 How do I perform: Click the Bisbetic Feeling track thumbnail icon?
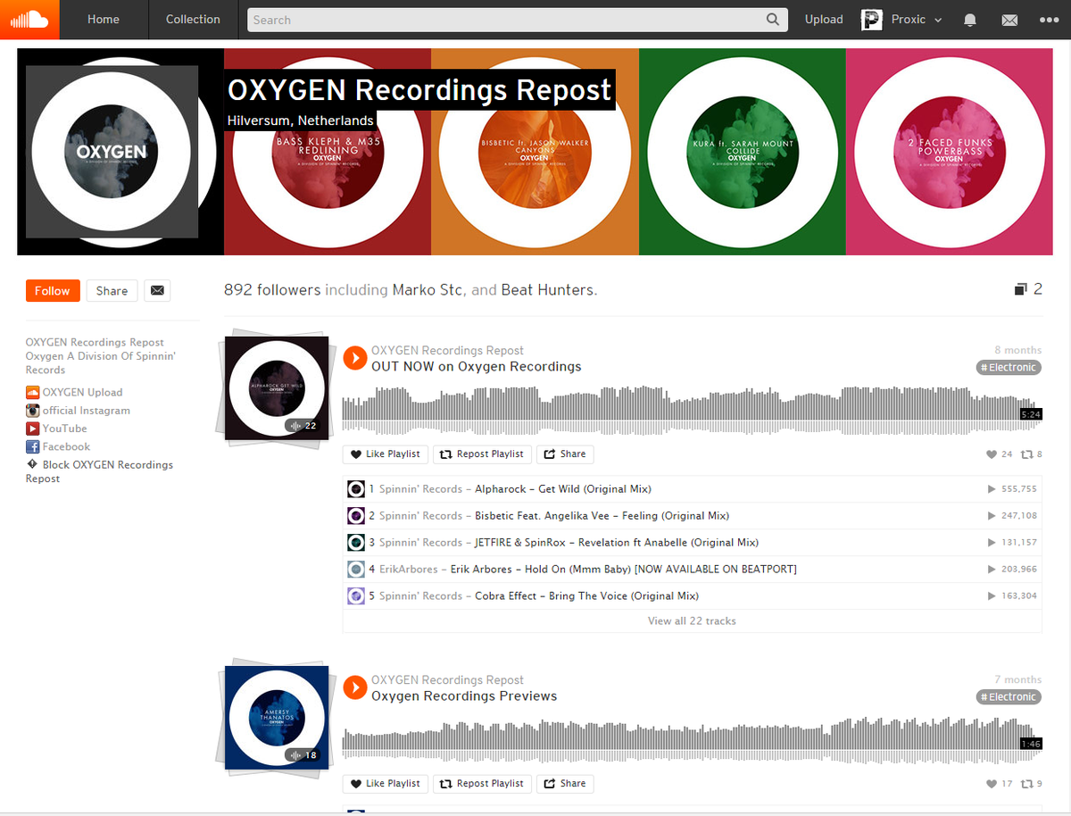[356, 516]
